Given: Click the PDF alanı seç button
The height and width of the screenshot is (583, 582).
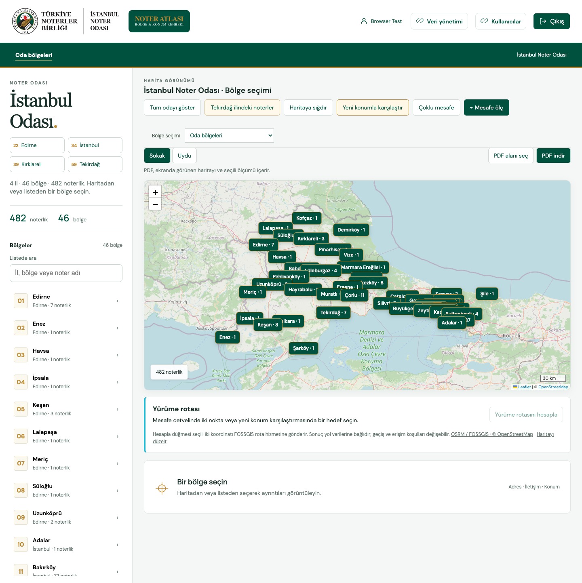Looking at the screenshot, I should coord(511,156).
